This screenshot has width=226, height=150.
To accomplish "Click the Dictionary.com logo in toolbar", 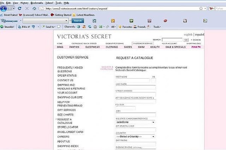I will click(9, 21).
